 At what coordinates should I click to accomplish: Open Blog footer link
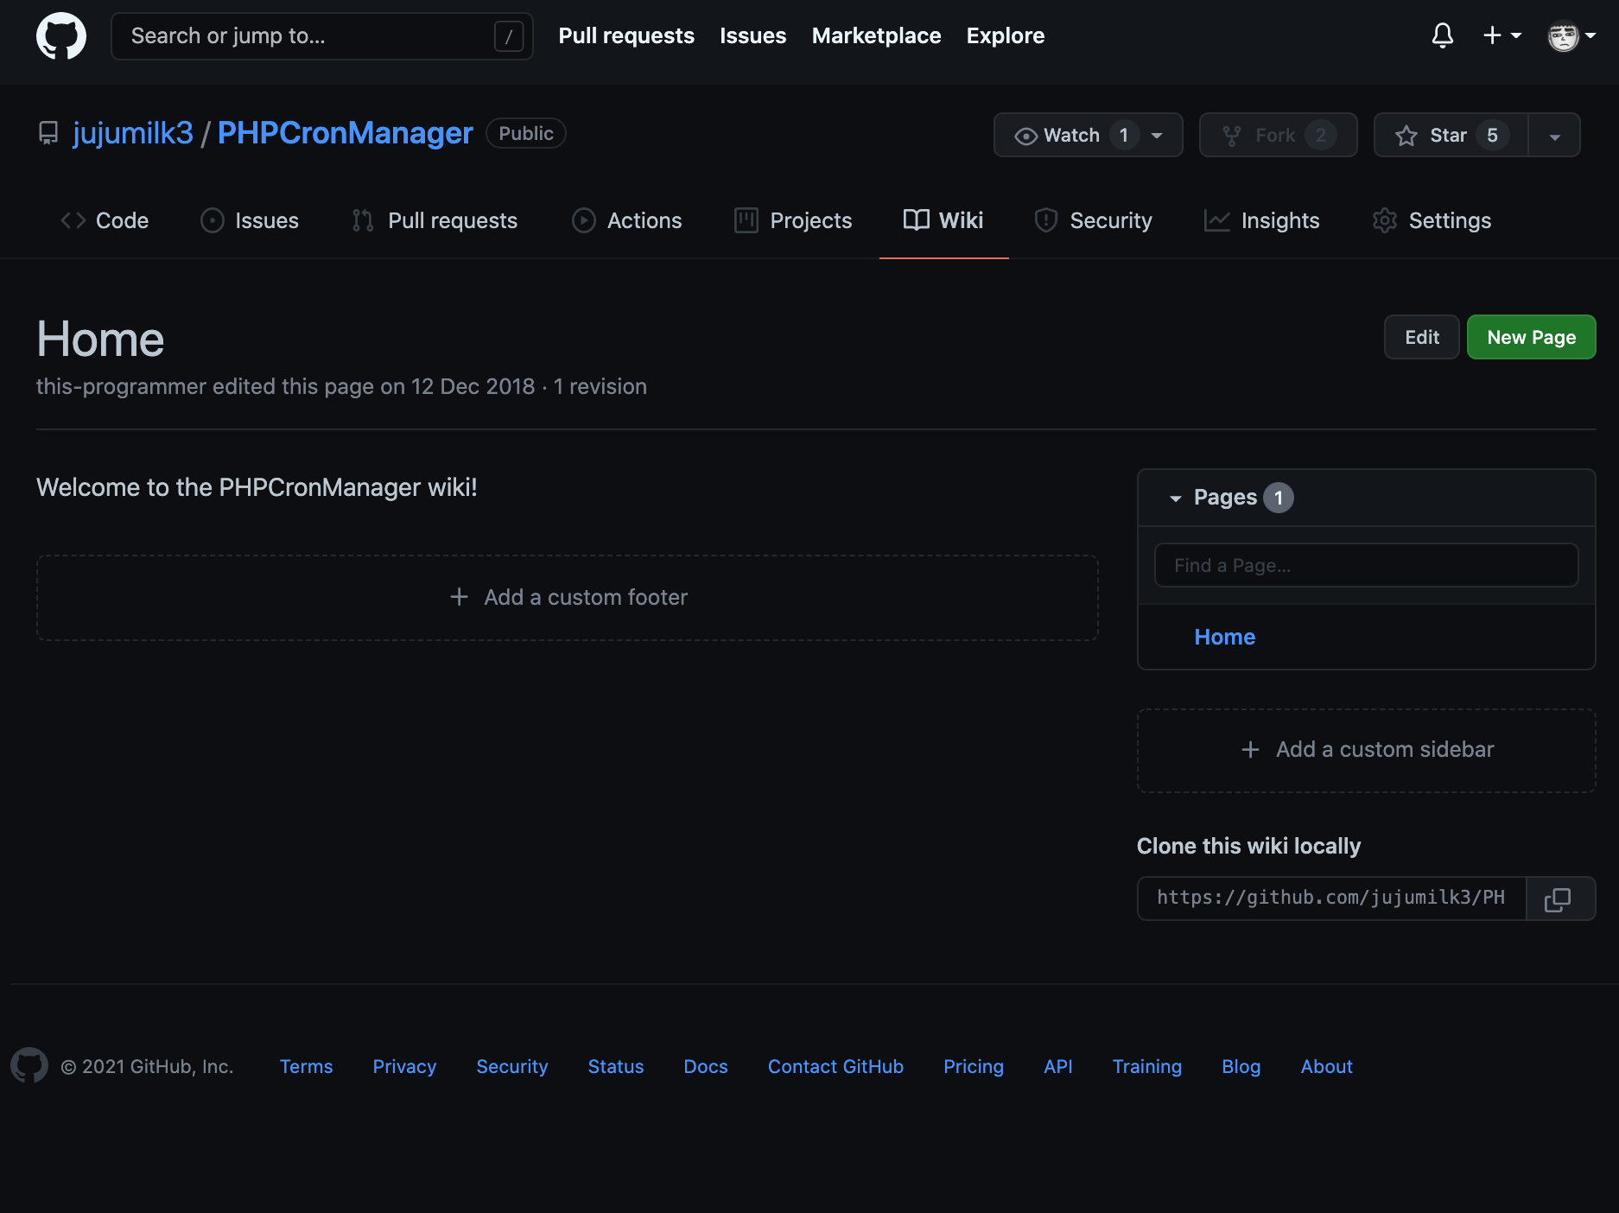point(1241,1066)
